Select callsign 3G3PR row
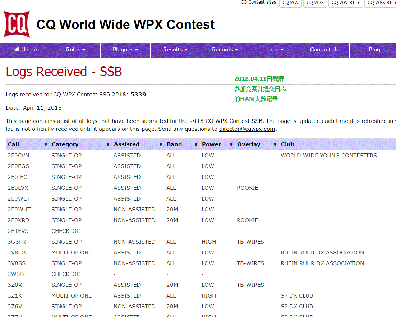This screenshot has height=317, width=396. tap(17, 242)
